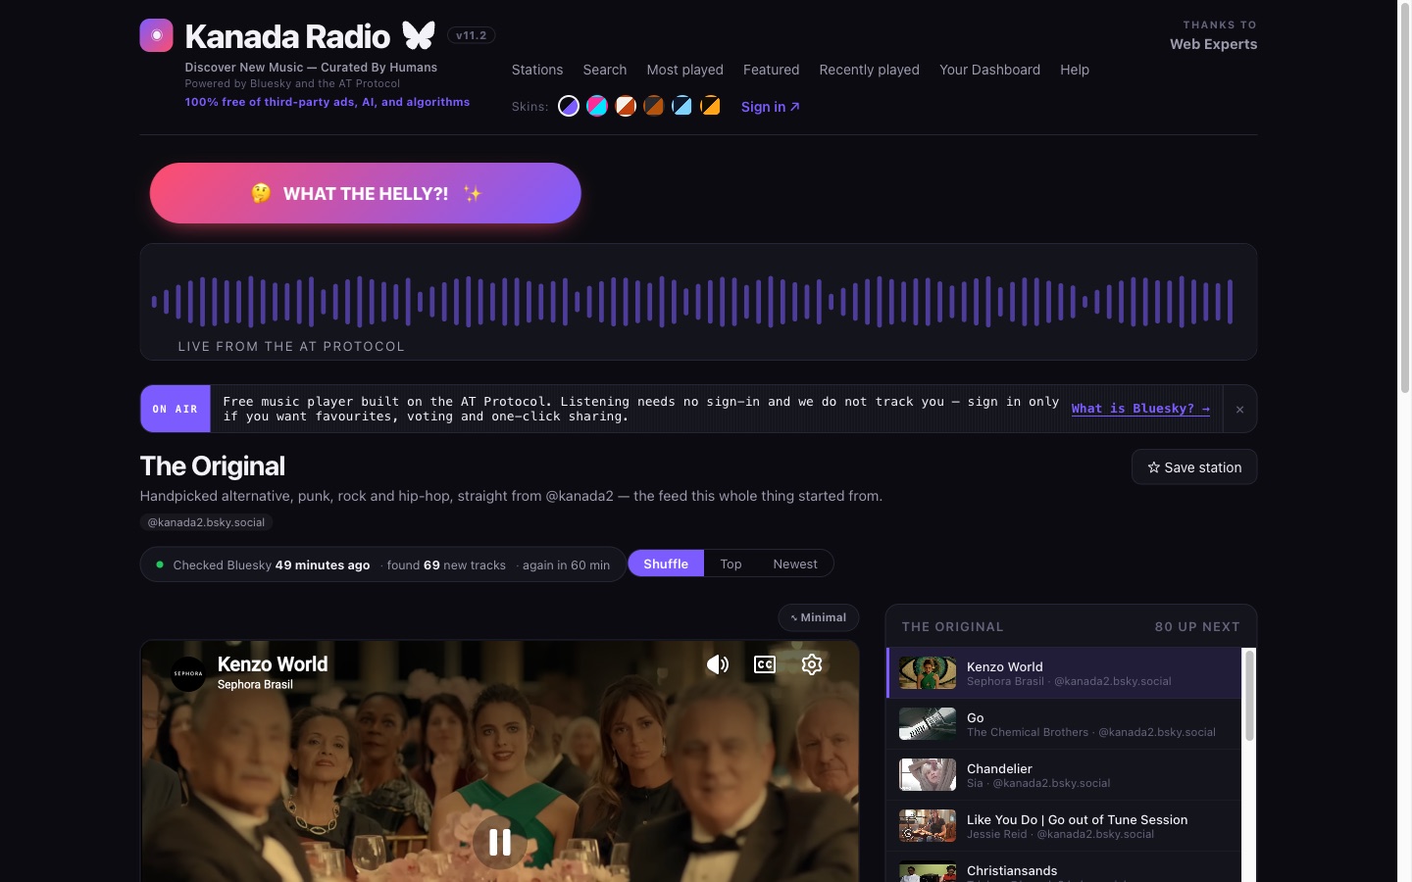Play Like You Do by Jessie Reid

(x=1064, y=826)
